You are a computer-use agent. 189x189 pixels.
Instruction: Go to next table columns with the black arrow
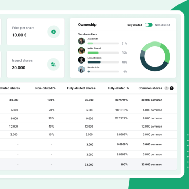pyautogui.click(x=172, y=88)
